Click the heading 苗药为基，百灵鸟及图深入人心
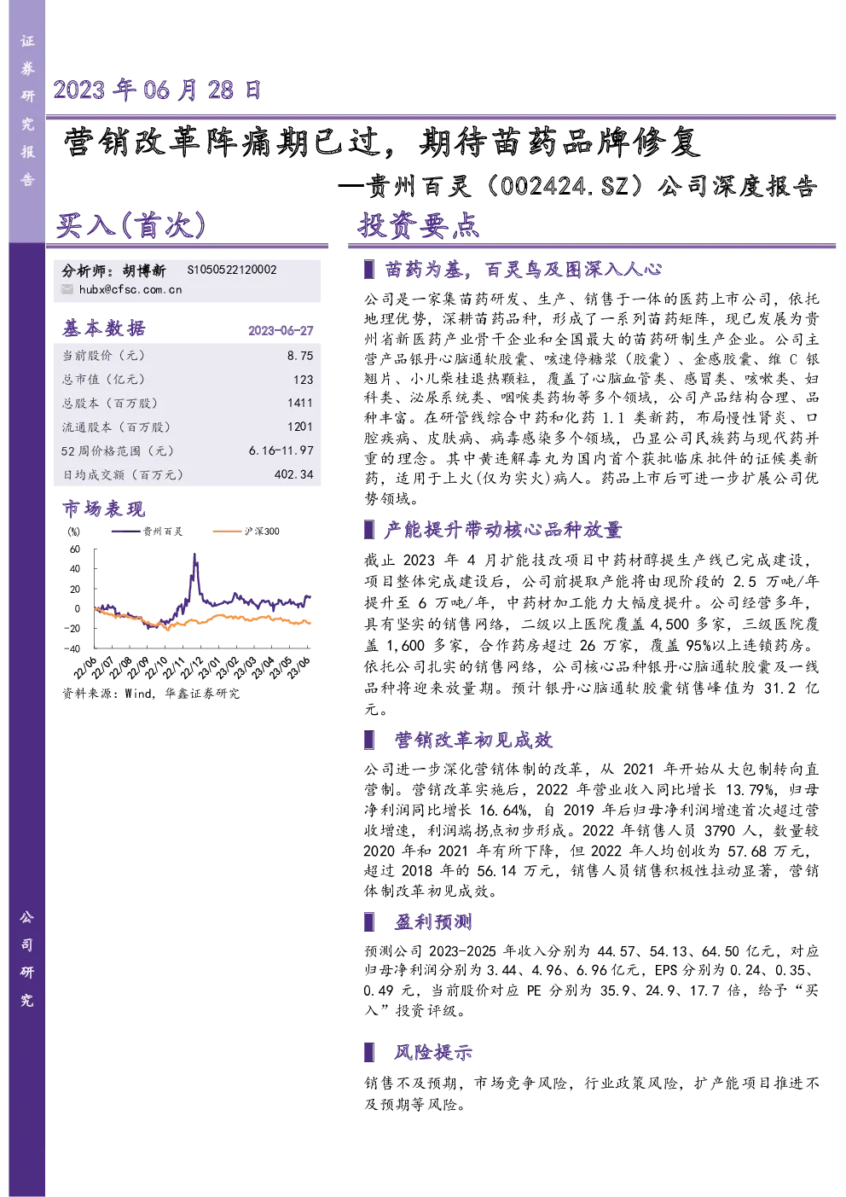The width and height of the screenshot is (846, 1197). (x=523, y=270)
